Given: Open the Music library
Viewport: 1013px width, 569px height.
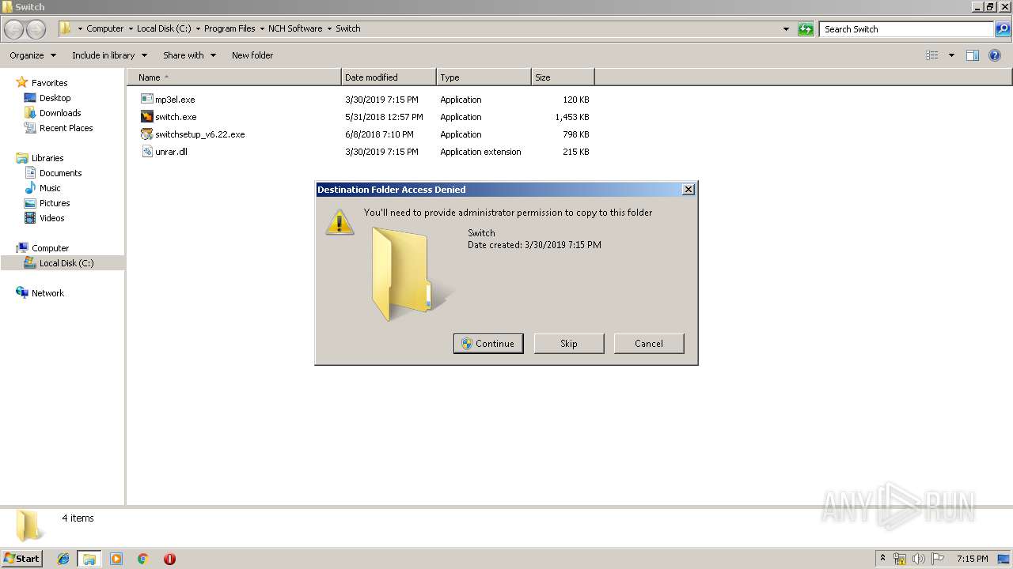Looking at the screenshot, I should (x=50, y=188).
